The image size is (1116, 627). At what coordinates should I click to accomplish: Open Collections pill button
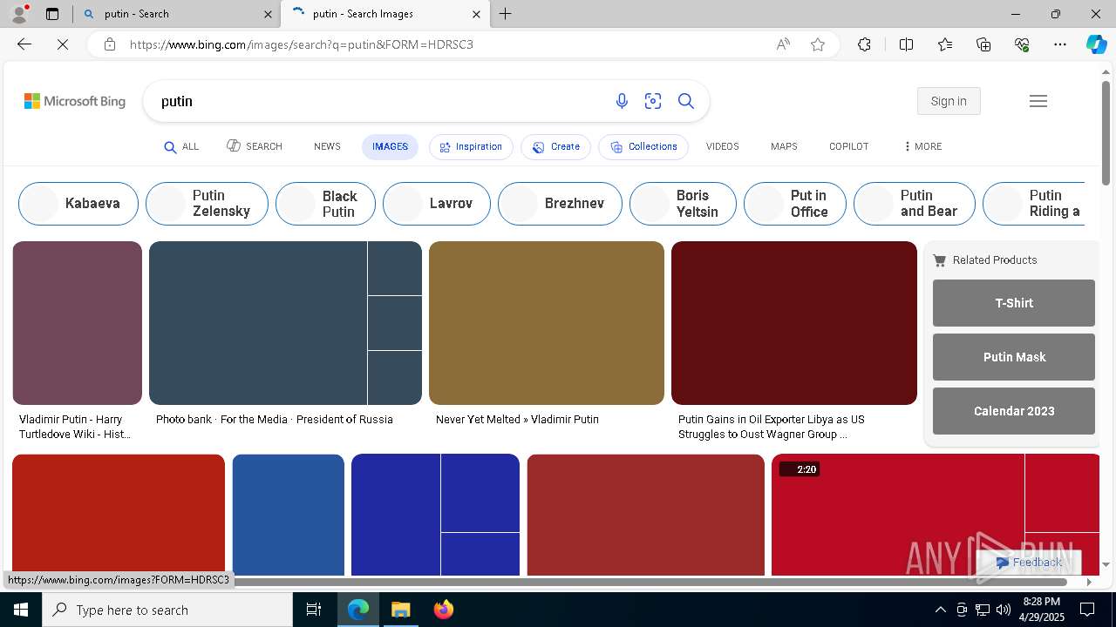(643, 146)
